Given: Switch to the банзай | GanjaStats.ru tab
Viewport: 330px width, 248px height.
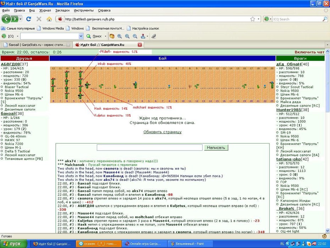Looking at the screenshot, I should click(x=36, y=45).
